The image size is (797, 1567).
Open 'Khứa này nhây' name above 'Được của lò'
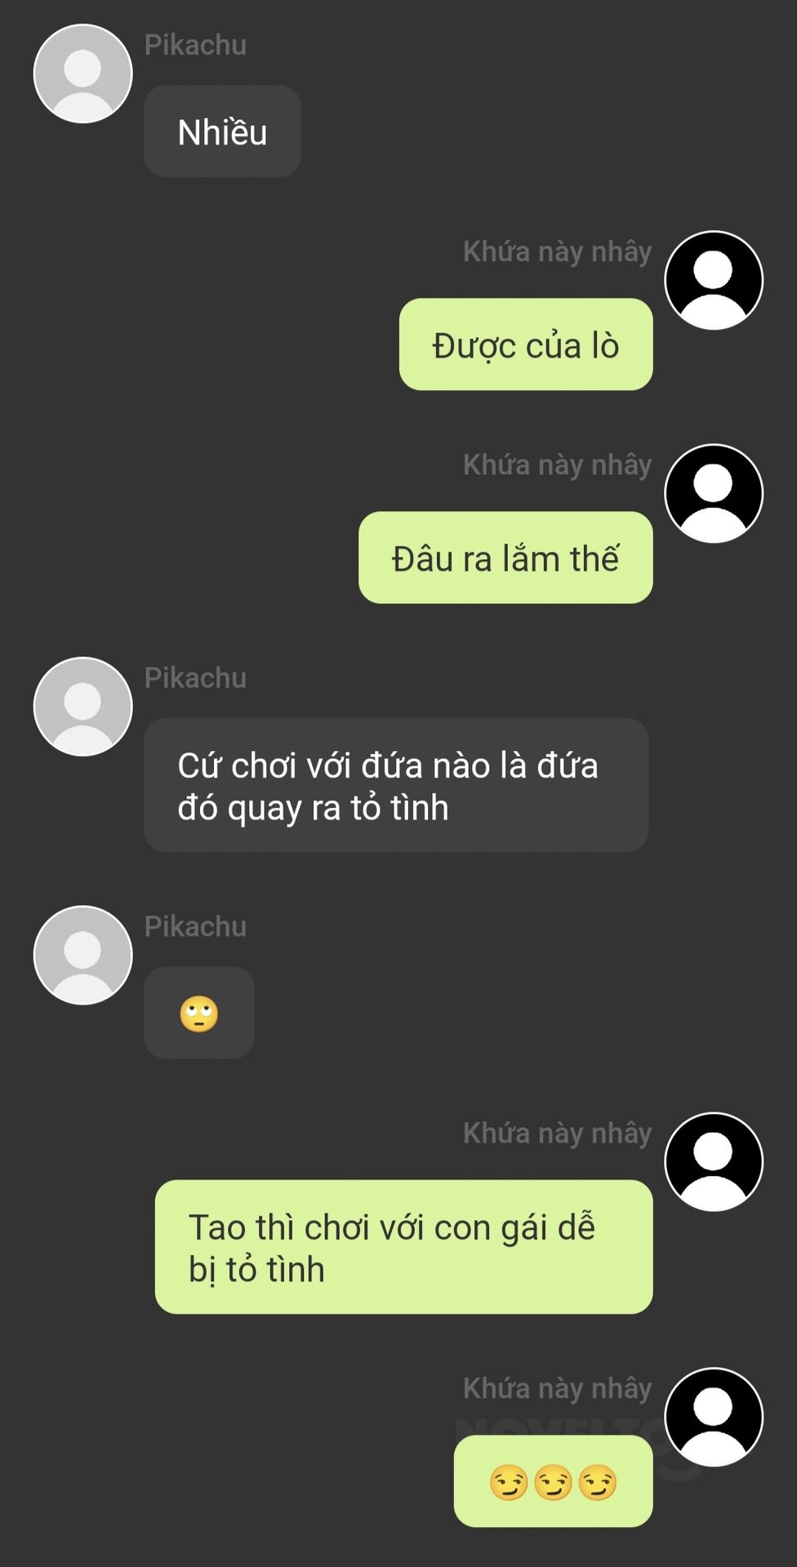click(x=558, y=251)
